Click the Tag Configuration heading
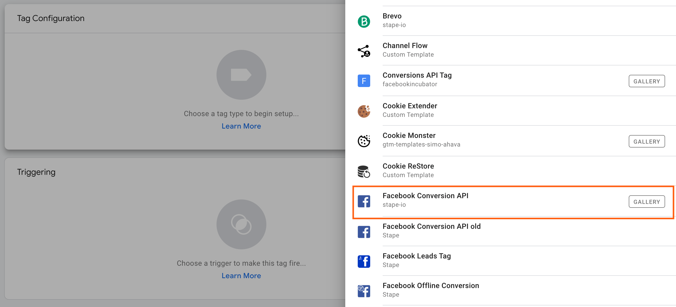This screenshot has width=676, height=307. [x=51, y=18]
